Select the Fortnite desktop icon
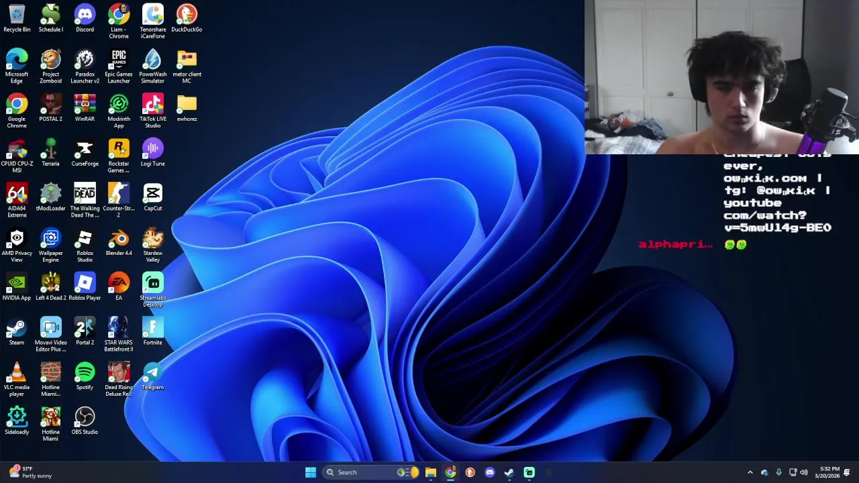The width and height of the screenshot is (859, 483). [153, 331]
